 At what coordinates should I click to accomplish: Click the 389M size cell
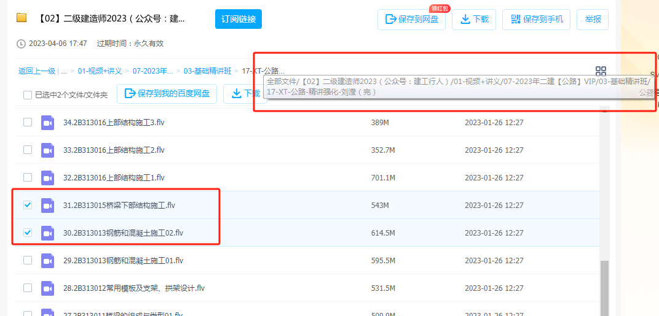tap(380, 123)
